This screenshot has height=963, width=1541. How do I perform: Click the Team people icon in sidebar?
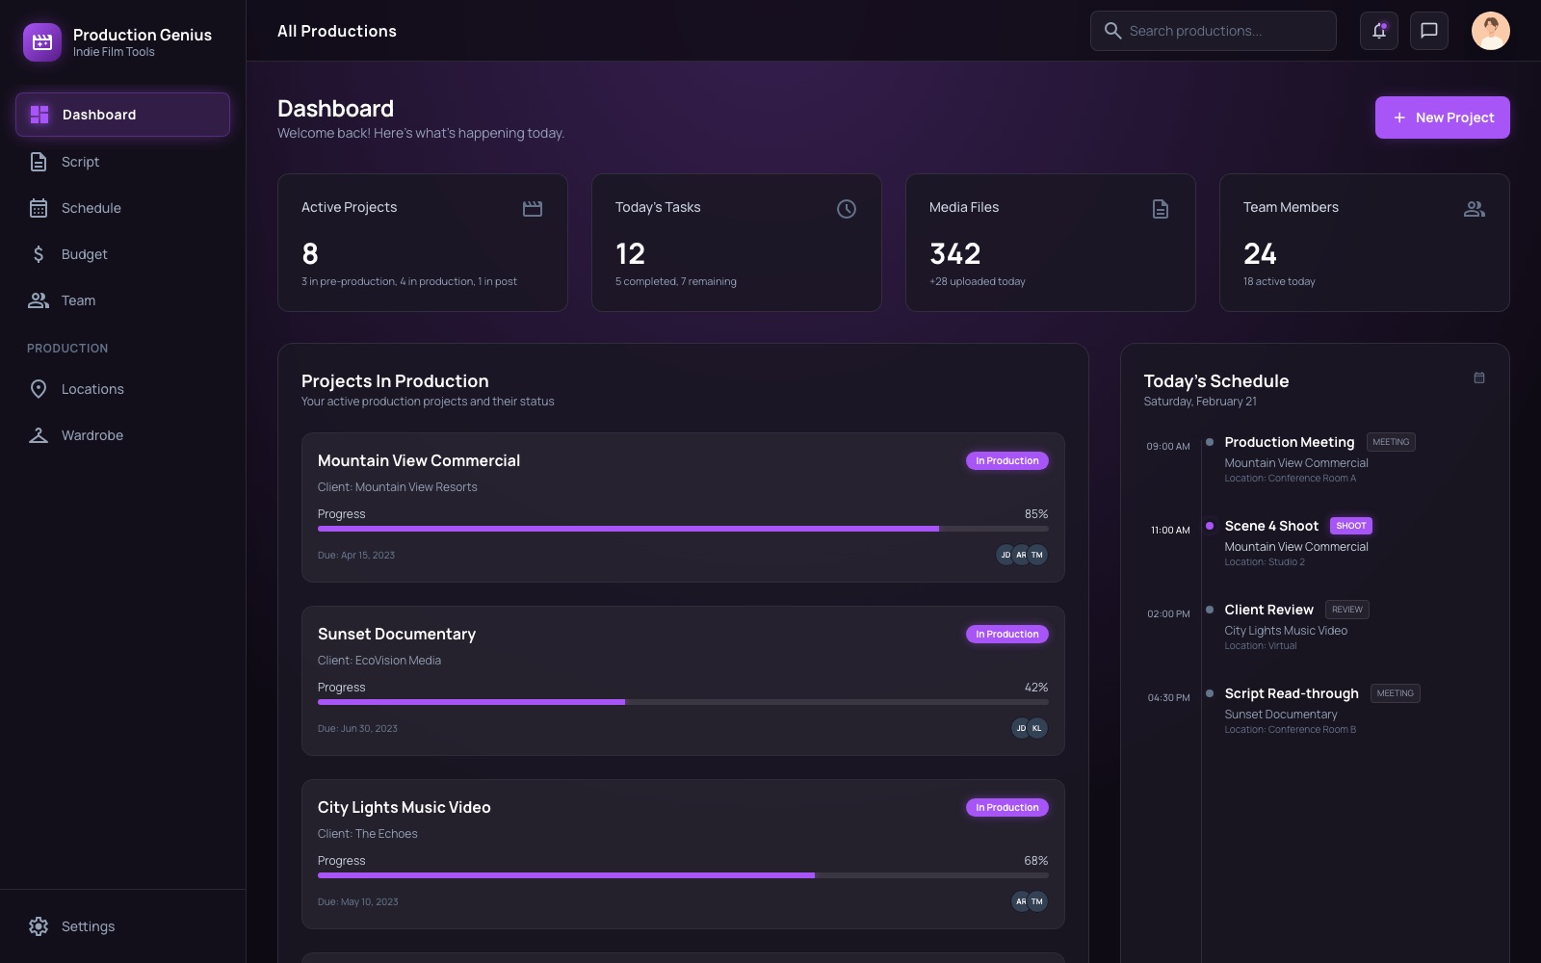click(x=39, y=300)
